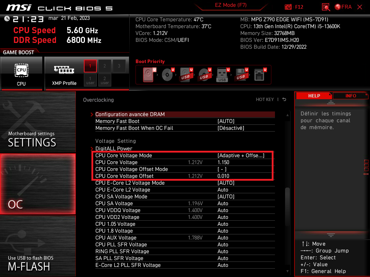Select the CPU VDD2 Voltage row

185,217
